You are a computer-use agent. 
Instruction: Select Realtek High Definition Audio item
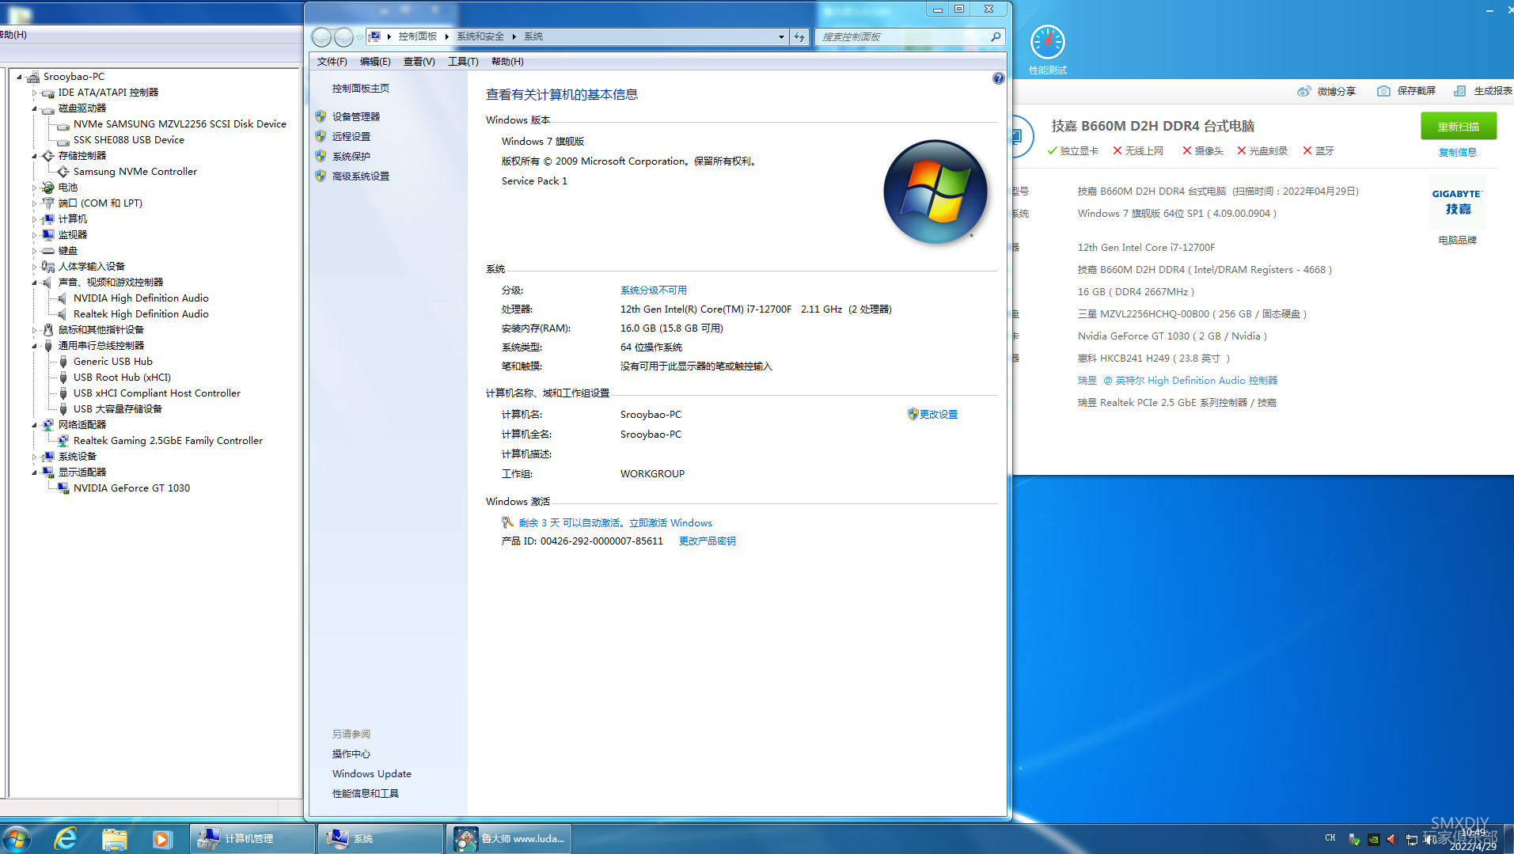pyautogui.click(x=141, y=314)
